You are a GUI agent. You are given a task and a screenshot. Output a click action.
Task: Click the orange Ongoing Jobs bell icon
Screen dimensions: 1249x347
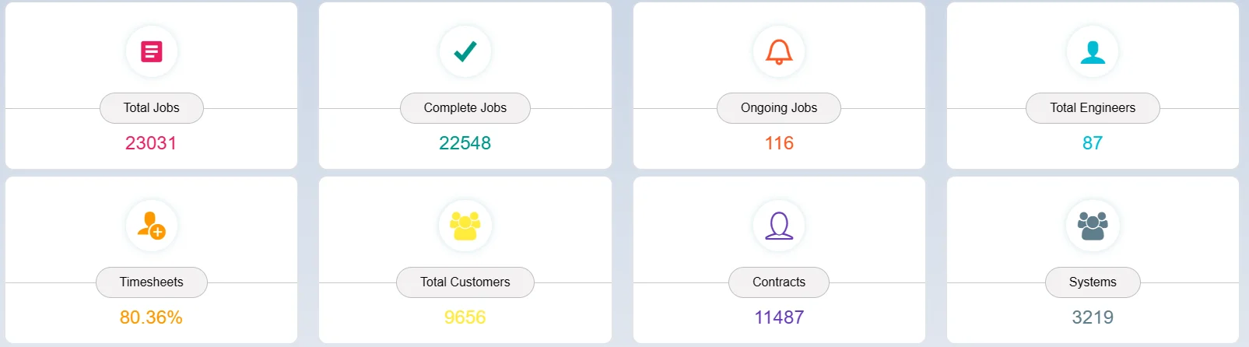click(779, 51)
